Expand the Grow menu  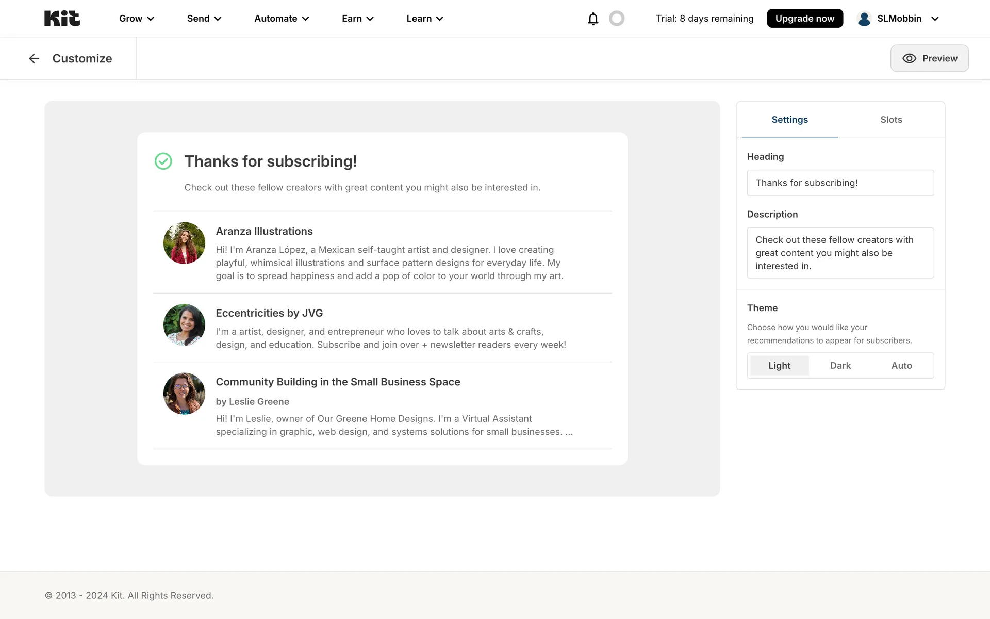click(x=137, y=19)
